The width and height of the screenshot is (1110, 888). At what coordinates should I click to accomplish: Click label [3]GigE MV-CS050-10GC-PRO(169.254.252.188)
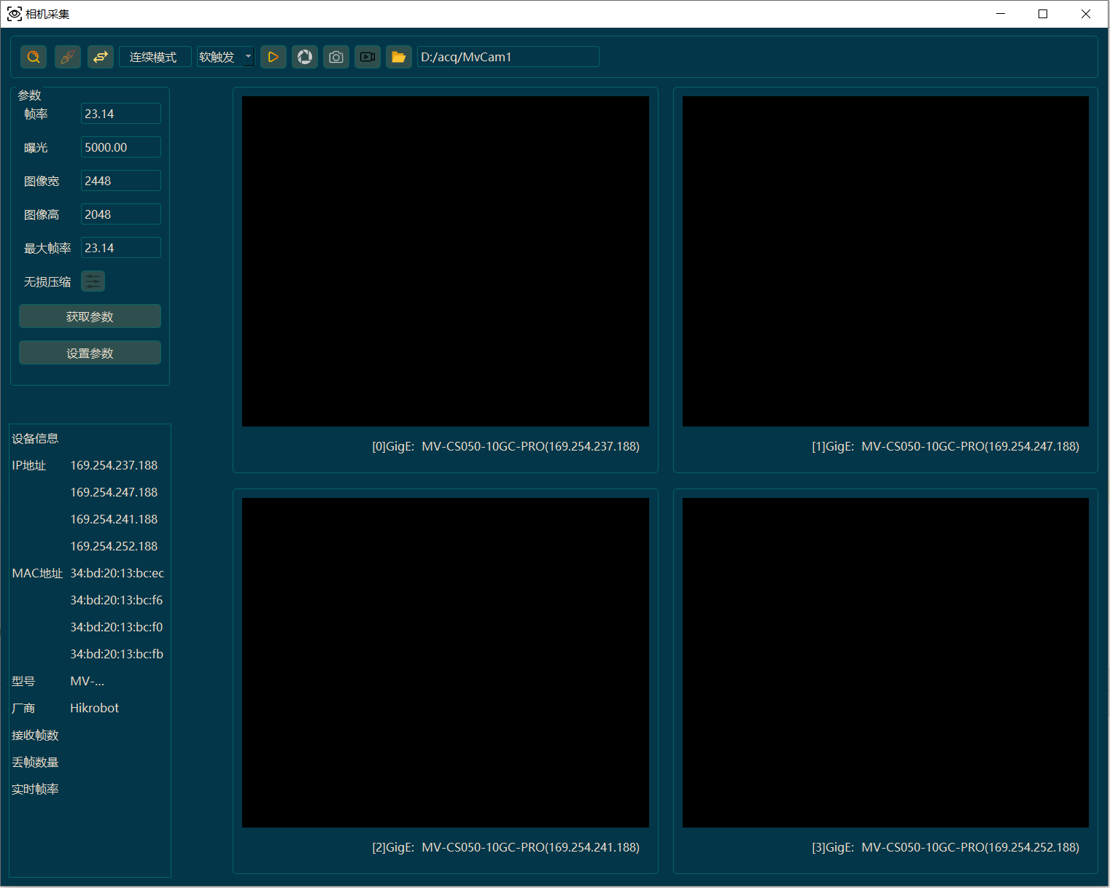click(945, 847)
